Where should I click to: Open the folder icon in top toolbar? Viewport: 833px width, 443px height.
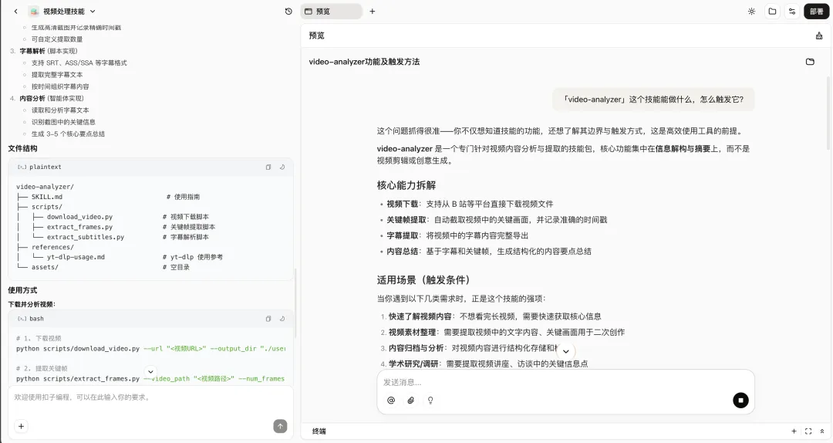click(772, 12)
